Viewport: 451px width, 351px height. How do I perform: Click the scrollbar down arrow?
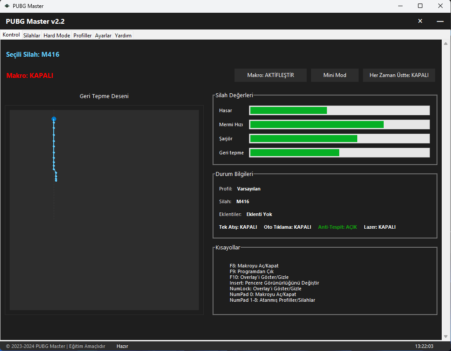tap(446, 336)
